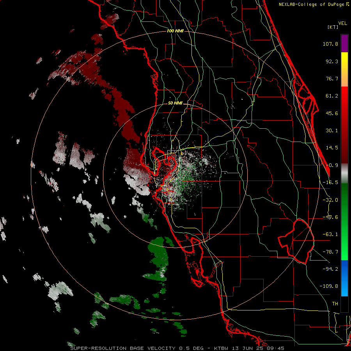Screen dimensions: 351x351
Task: Pick the green segment of the velocity scale
Action: point(344,222)
